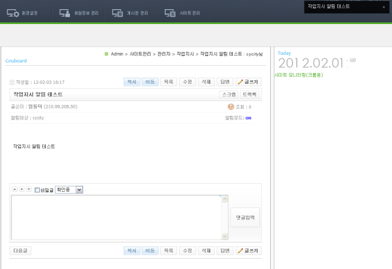Click the 2012.02.01 date display

point(311,63)
